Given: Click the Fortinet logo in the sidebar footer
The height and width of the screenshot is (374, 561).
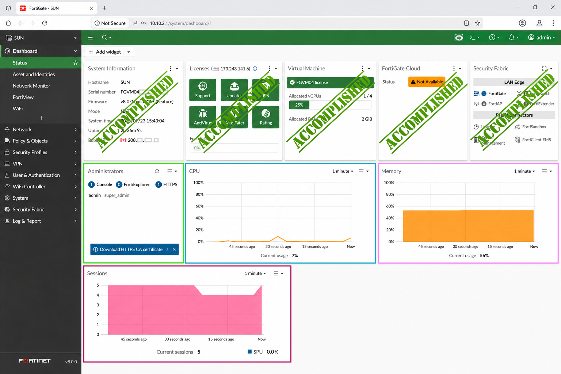Looking at the screenshot, I should (35, 361).
